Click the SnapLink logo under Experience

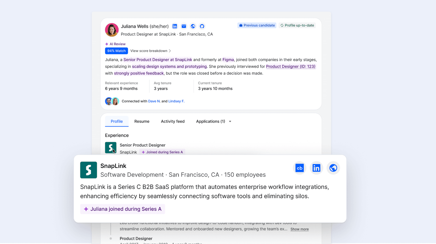pos(110,147)
